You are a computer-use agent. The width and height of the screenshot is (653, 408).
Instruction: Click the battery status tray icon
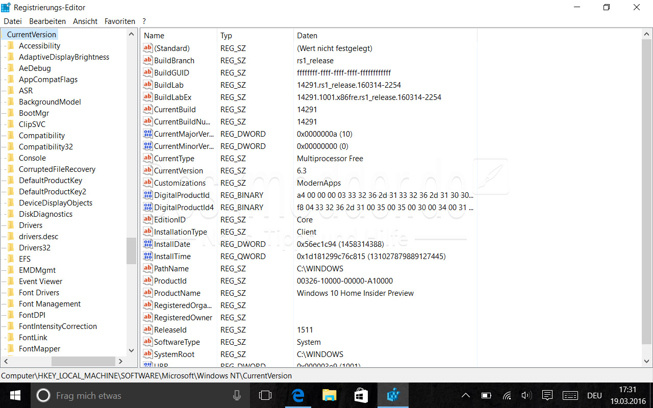tap(486, 395)
